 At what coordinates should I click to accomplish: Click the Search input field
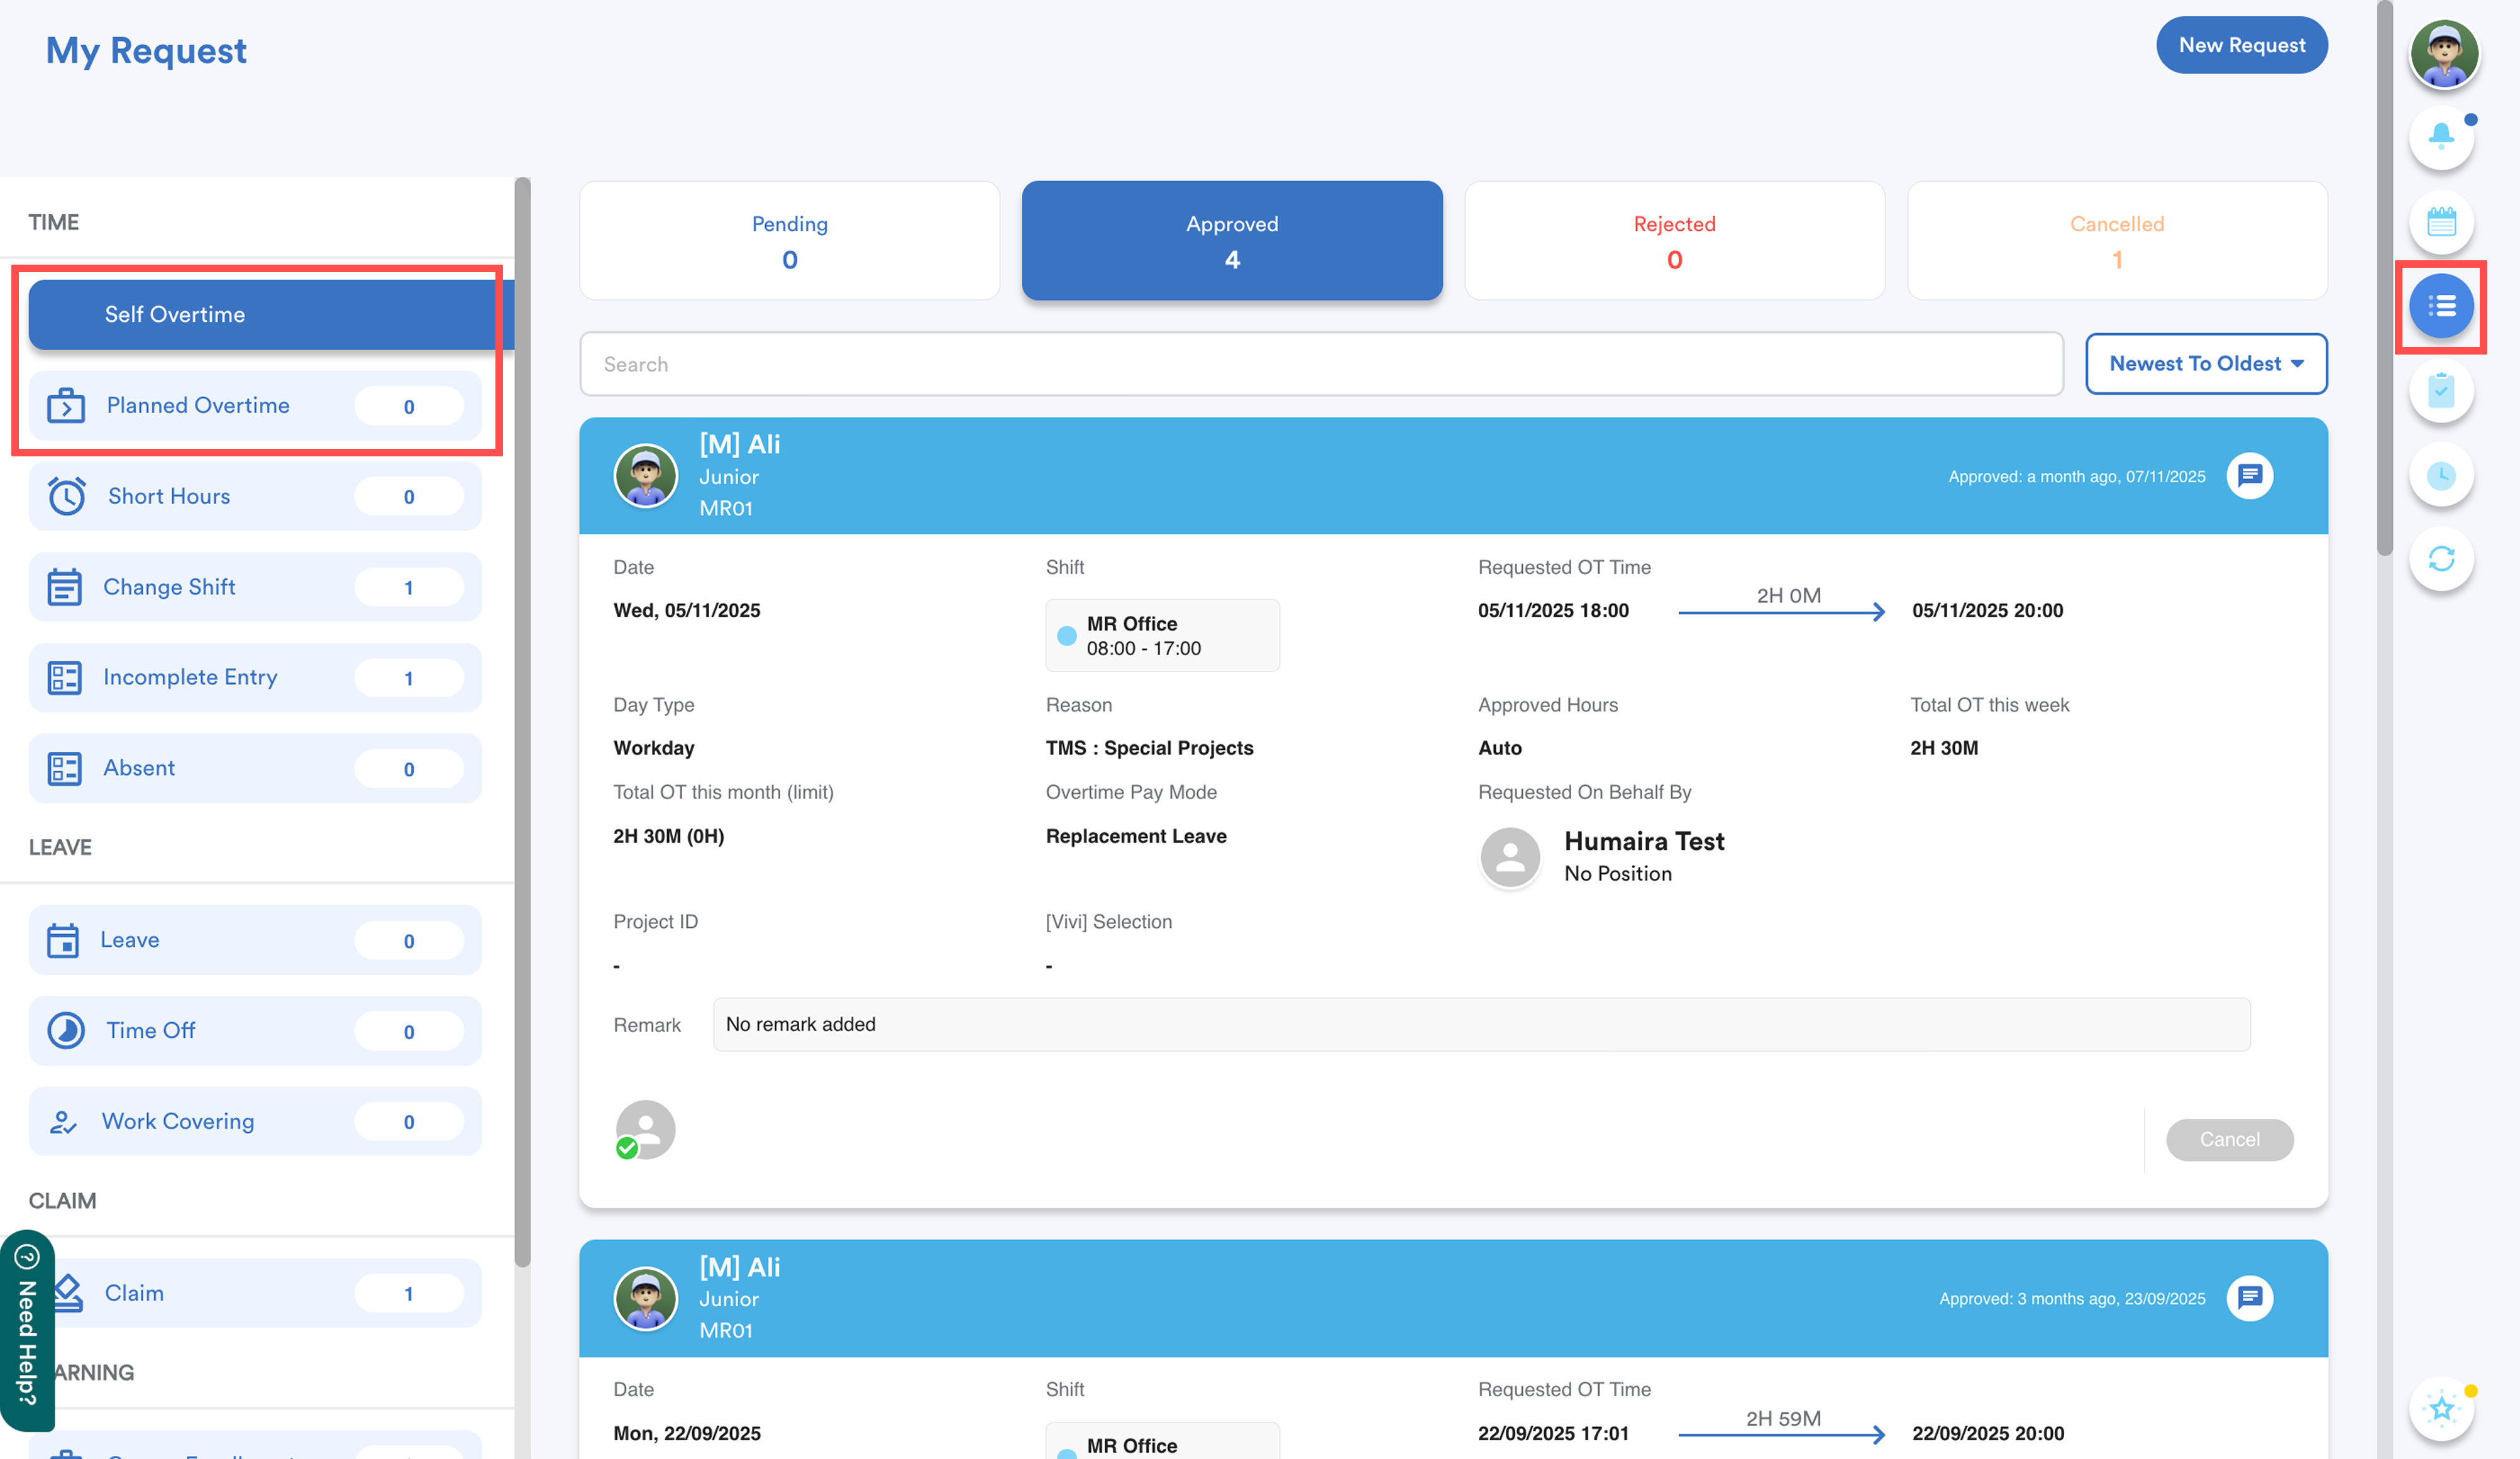(1320, 364)
